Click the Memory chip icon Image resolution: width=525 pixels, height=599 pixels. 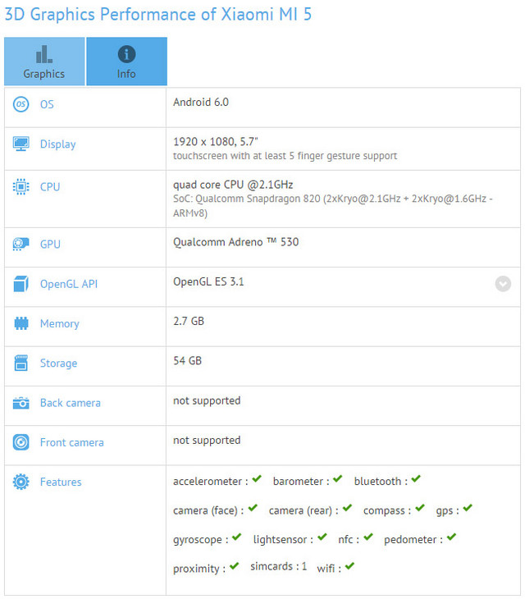(21, 324)
